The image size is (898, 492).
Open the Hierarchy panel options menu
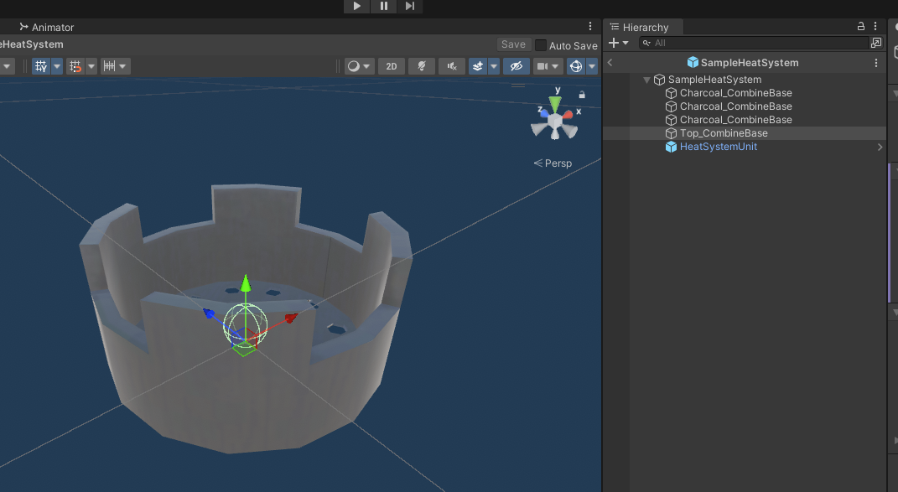click(875, 26)
